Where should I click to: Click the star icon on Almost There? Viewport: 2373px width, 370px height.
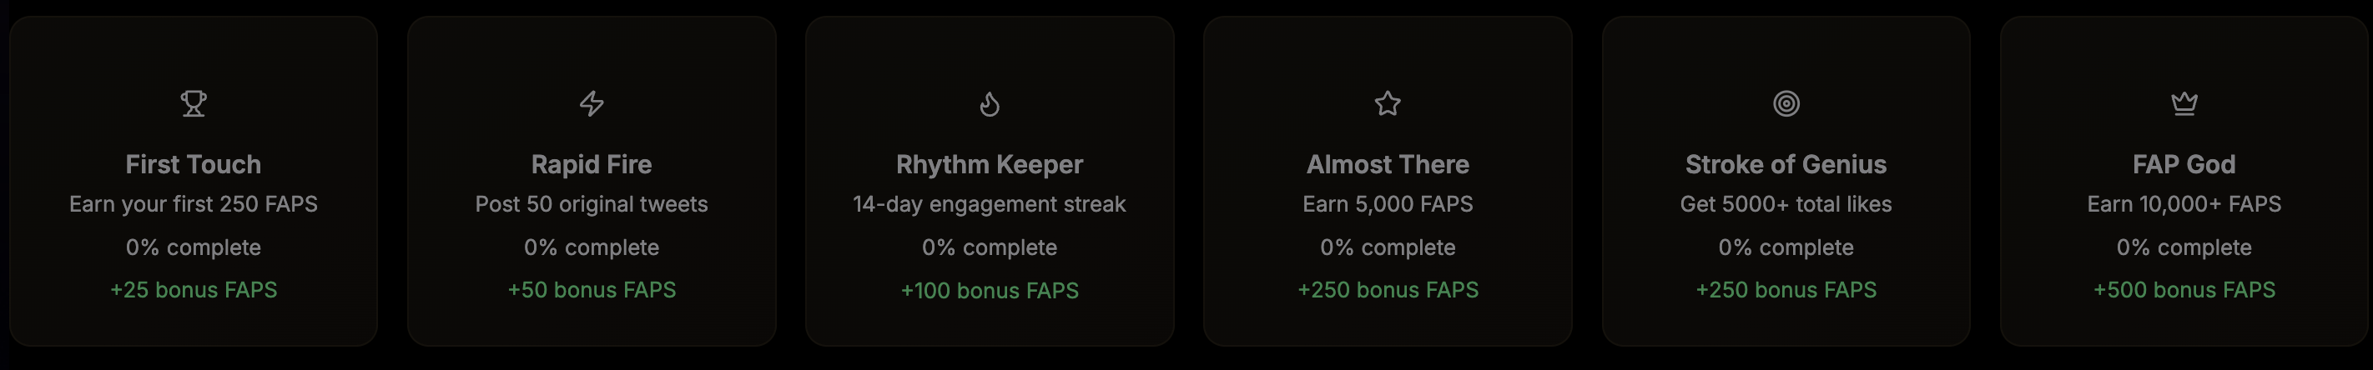1388,104
